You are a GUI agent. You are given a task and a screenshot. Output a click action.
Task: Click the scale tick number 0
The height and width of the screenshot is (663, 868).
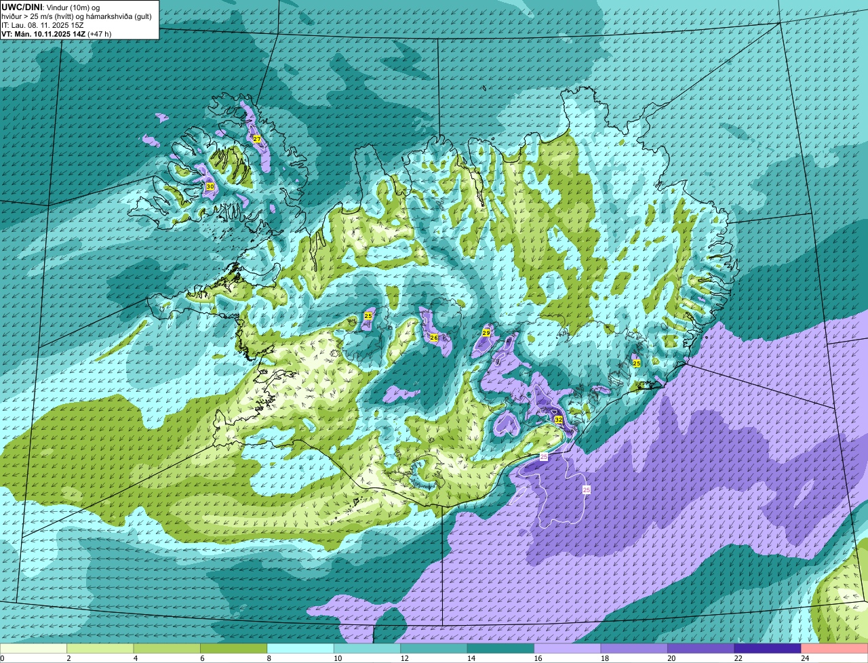3,658
